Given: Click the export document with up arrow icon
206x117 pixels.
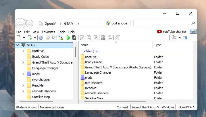Looking at the screenshot, I should (x=103, y=38).
